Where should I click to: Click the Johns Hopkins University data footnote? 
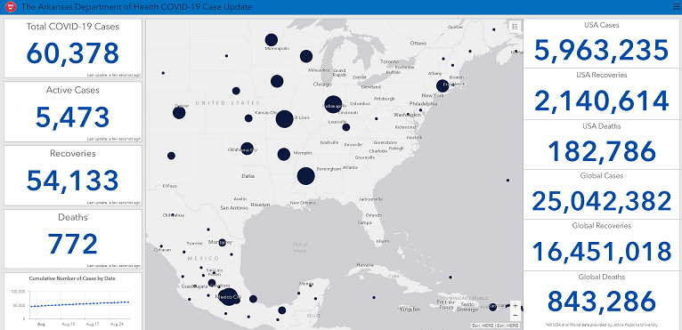602,325
